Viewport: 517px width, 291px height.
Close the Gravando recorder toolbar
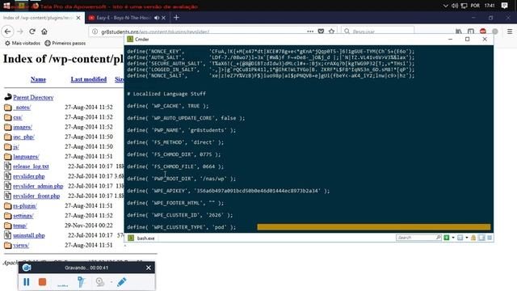point(149,268)
